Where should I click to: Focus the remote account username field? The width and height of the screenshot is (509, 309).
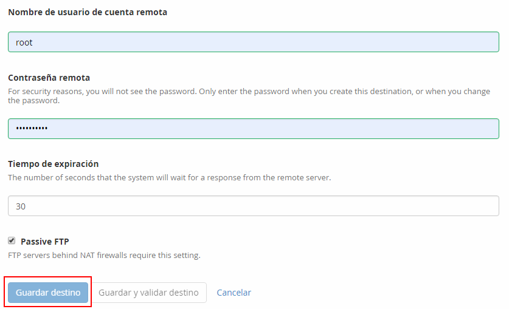pyautogui.click(x=253, y=42)
